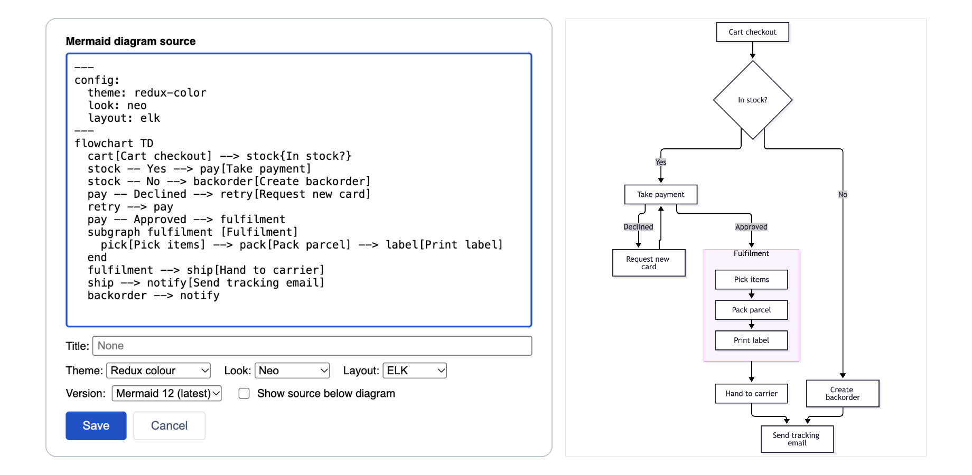Click the 'Hand to carrier' node
This screenshot has height=475, width=972.
point(751,394)
